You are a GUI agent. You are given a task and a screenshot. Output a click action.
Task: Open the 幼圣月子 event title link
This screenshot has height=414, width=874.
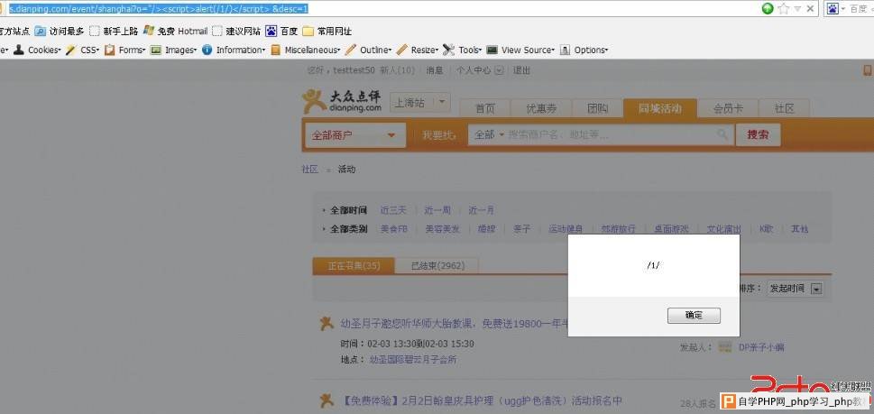click(454, 323)
